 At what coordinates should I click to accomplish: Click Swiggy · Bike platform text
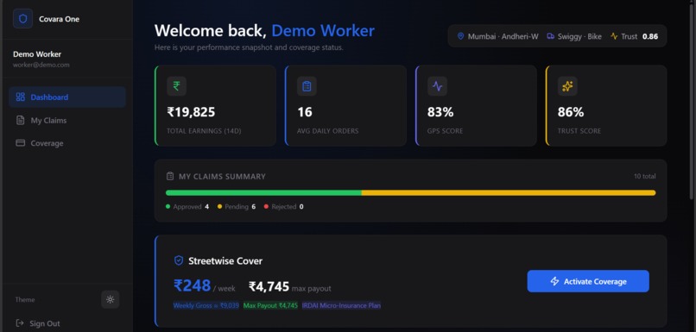tap(579, 36)
